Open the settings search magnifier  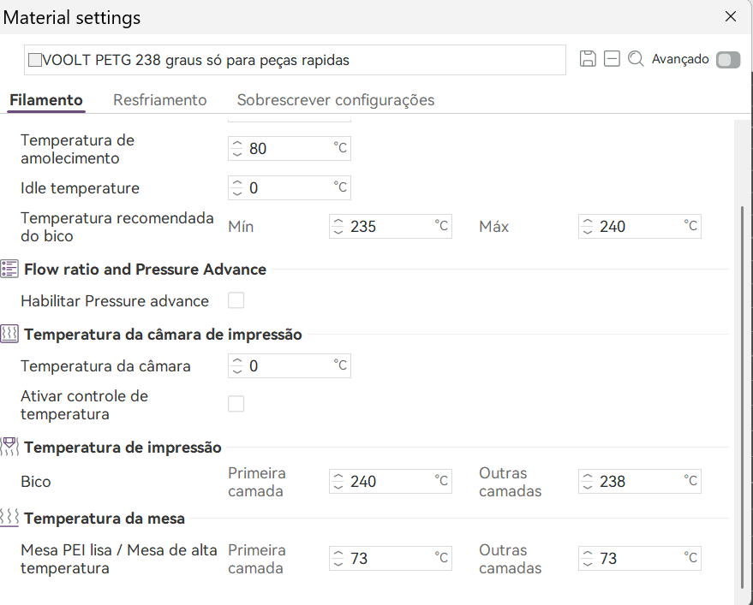636,58
